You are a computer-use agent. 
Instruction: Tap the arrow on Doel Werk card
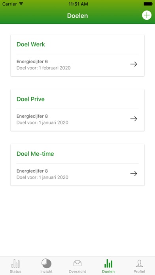pyautogui.click(x=134, y=64)
